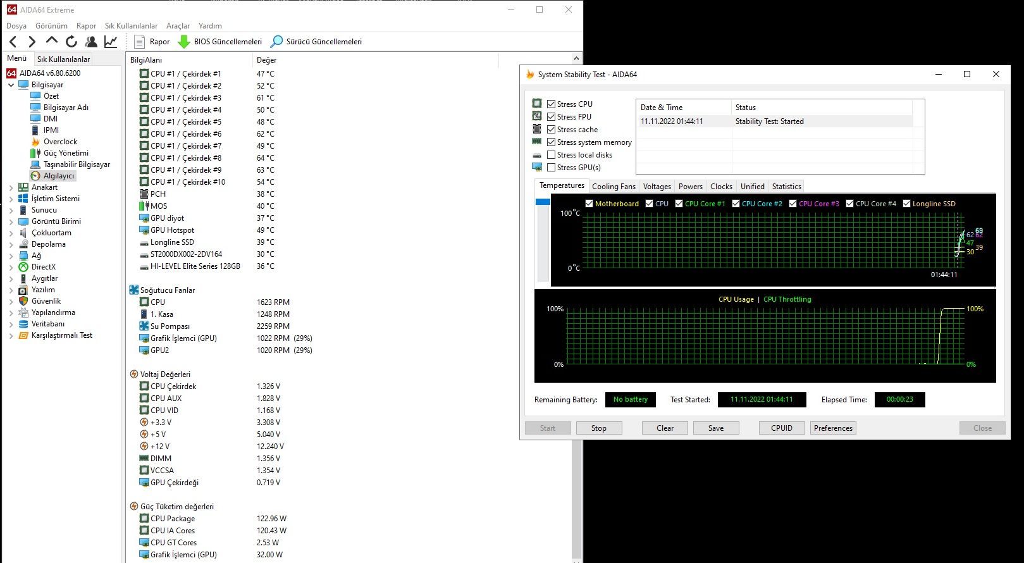
Task: Expand the Anakart tree node
Action: tap(11, 187)
